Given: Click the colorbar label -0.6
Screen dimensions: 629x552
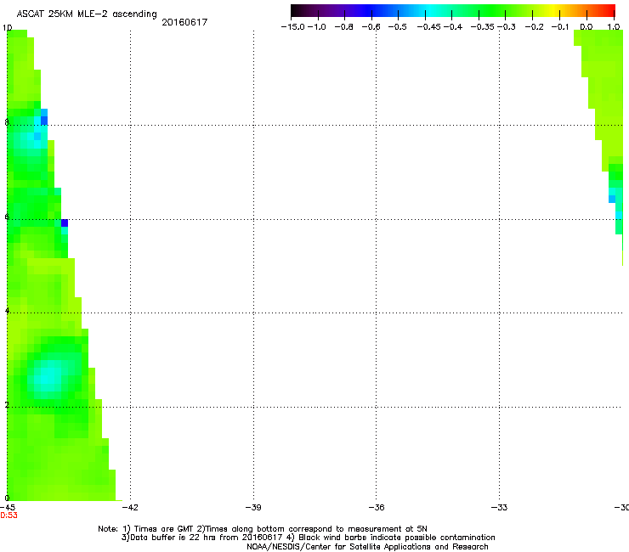Looking at the screenshot, I should [371, 27].
